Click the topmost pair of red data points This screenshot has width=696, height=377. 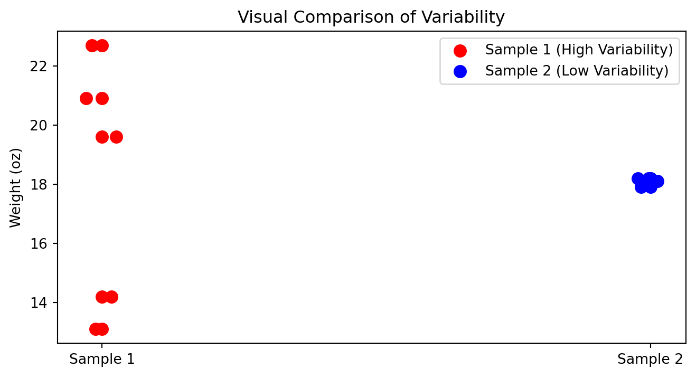tap(97, 46)
